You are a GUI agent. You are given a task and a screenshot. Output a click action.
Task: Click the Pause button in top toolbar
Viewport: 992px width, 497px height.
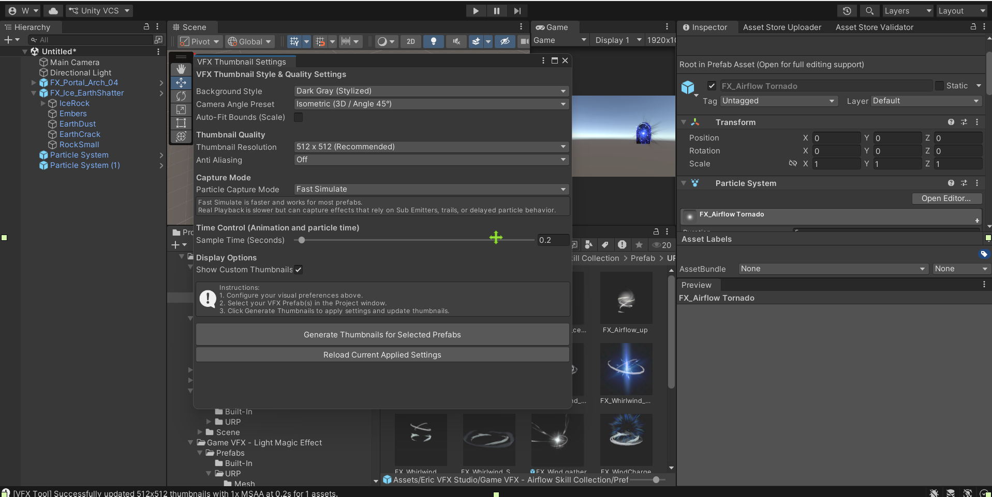point(496,11)
